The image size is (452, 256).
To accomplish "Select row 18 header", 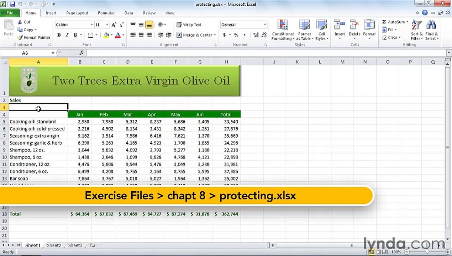I will pyautogui.click(x=4, y=214).
